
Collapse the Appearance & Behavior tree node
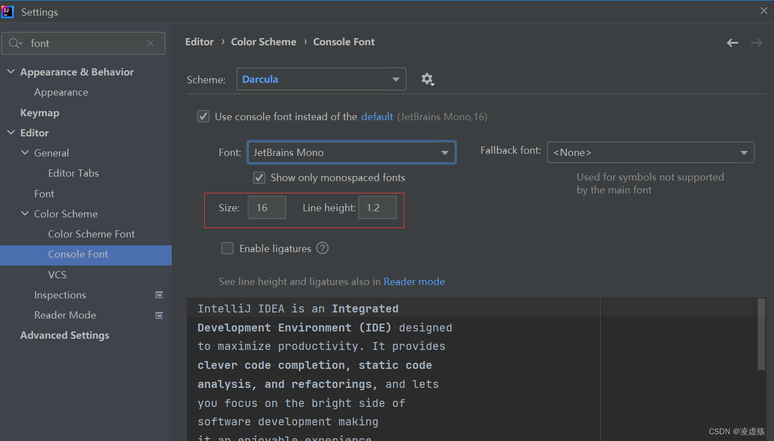click(11, 72)
